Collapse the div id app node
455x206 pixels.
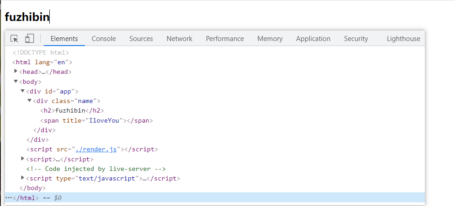pyautogui.click(x=23, y=91)
